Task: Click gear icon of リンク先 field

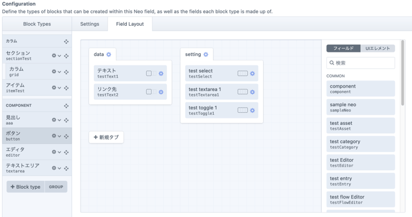Action: tap(161, 92)
